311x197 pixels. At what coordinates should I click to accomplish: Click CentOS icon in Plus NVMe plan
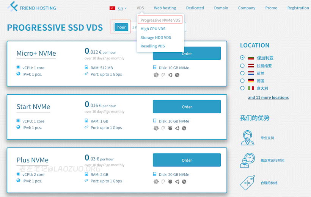pos(156,181)
